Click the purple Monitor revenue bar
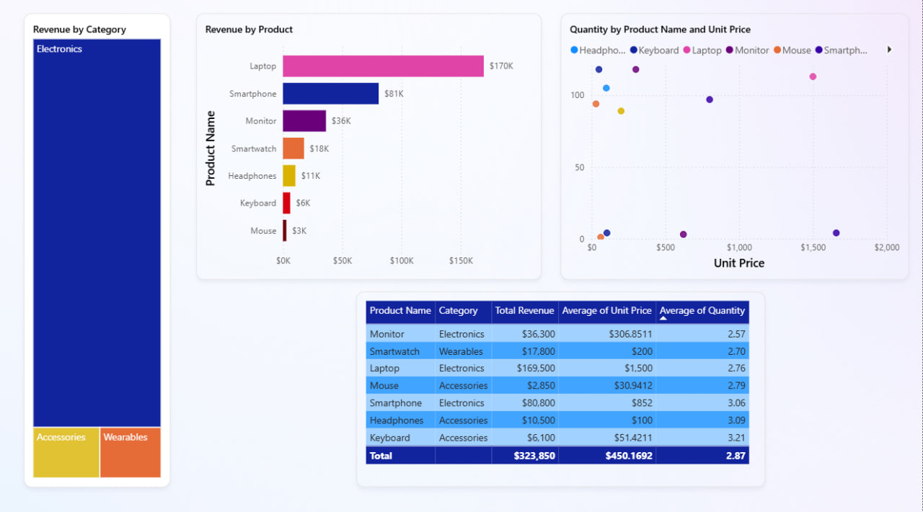 (x=304, y=121)
